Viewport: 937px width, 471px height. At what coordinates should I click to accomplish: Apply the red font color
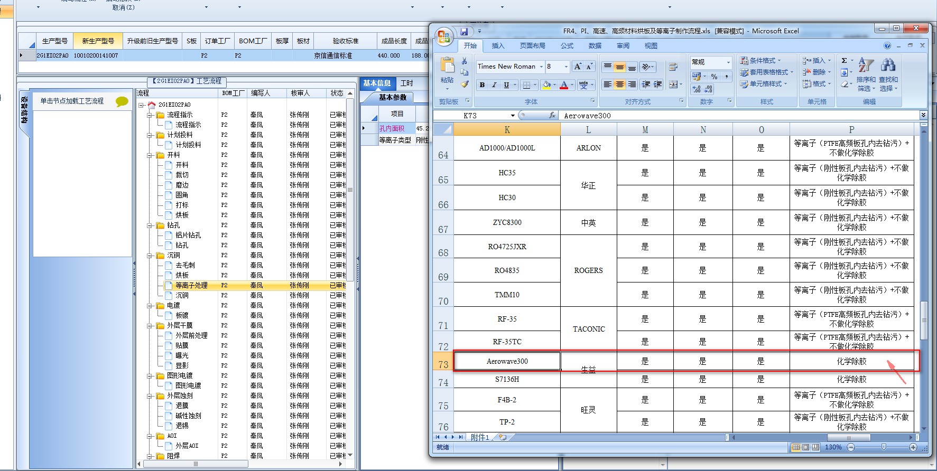(x=564, y=85)
